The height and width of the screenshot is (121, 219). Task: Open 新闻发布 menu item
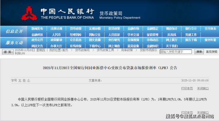pyautogui.click(x=37, y=29)
